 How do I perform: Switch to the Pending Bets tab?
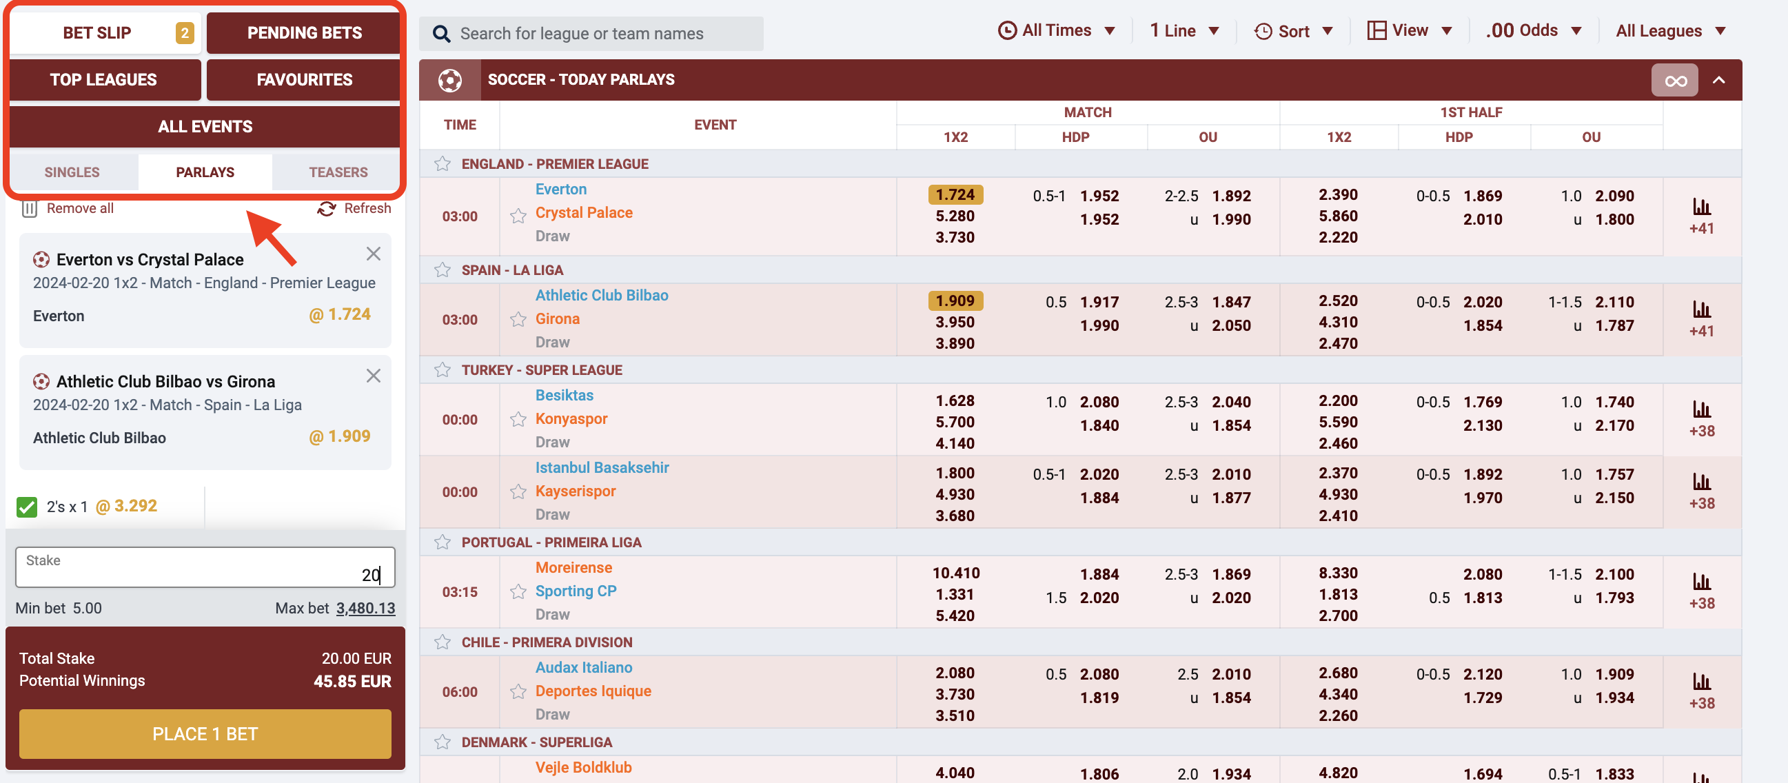(x=304, y=32)
